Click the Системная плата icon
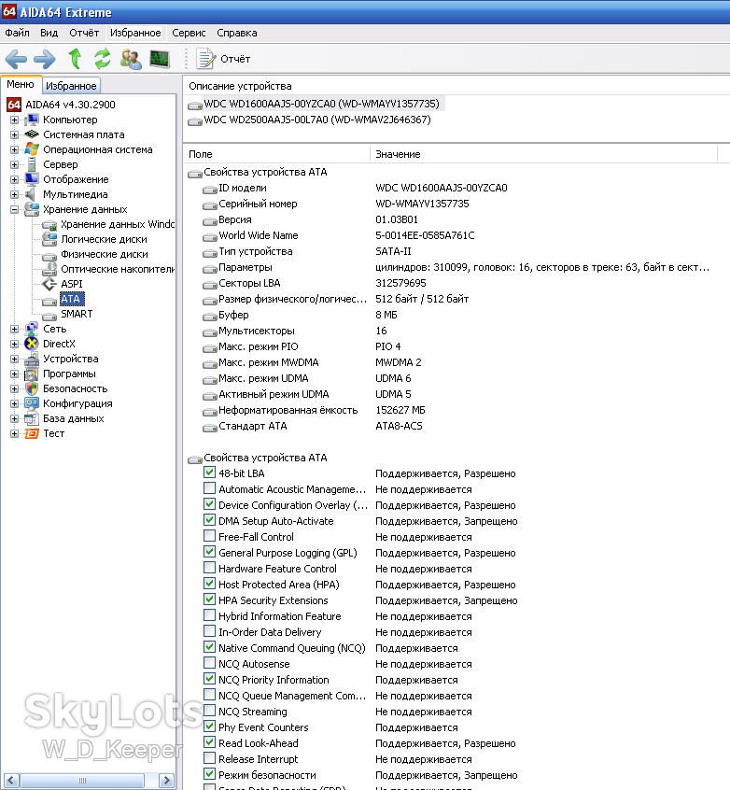The image size is (730, 790). pyautogui.click(x=32, y=134)
